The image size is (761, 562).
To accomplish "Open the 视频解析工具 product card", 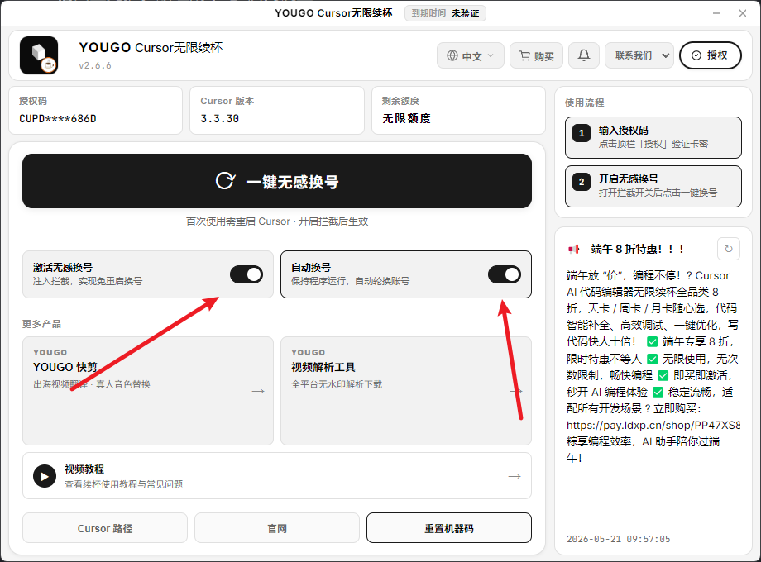I will click(x=406, y=391).
